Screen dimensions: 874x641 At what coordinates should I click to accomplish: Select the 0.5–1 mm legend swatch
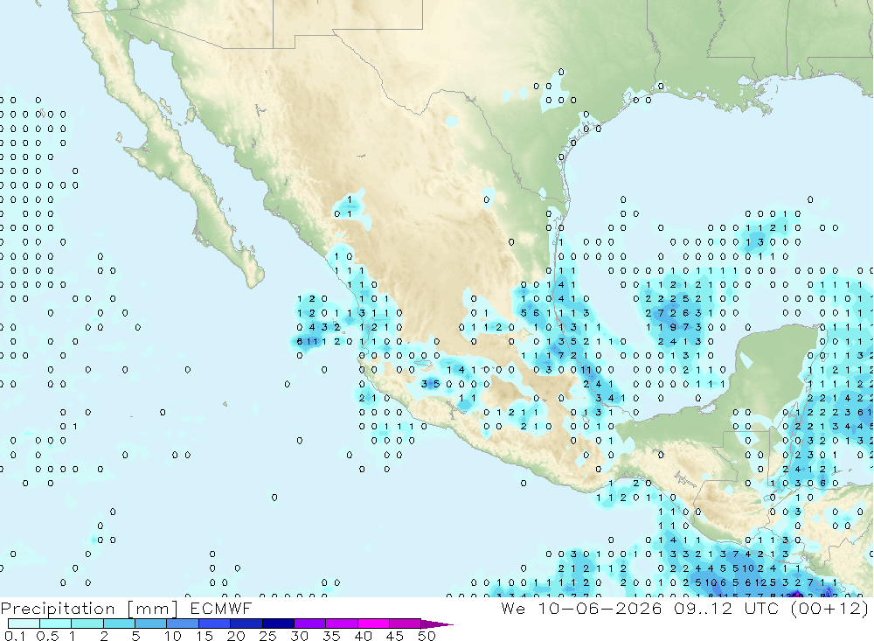pyautogui.click(x=56, y=624)
